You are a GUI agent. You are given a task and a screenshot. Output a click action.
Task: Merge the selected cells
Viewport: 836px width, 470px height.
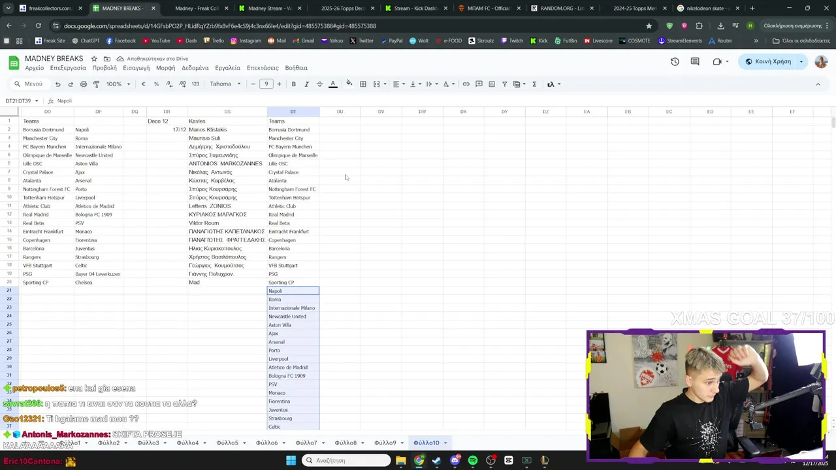click(376, 84)
